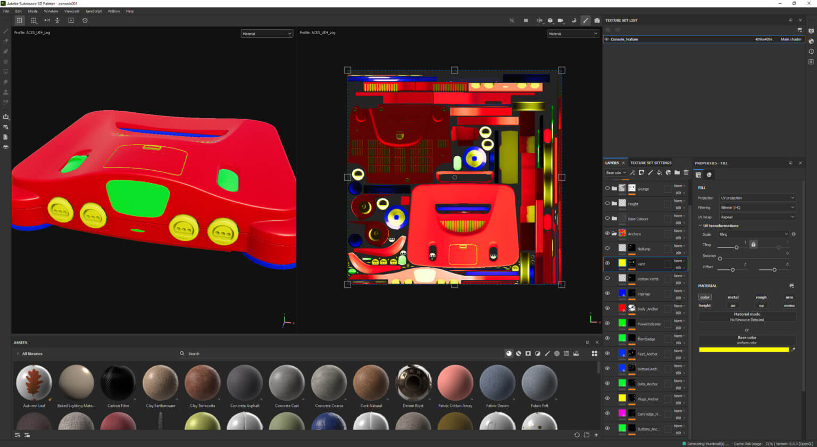The width and height of the screenshot is (817, 447).
Task: Hide the Body_Anchor layer
Action: (x=607, y=308)
